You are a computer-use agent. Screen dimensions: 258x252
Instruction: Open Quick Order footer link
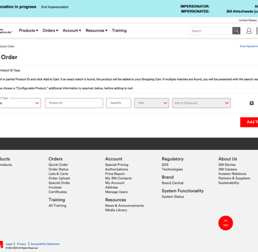pyautogui.click(x=58, y=165)
